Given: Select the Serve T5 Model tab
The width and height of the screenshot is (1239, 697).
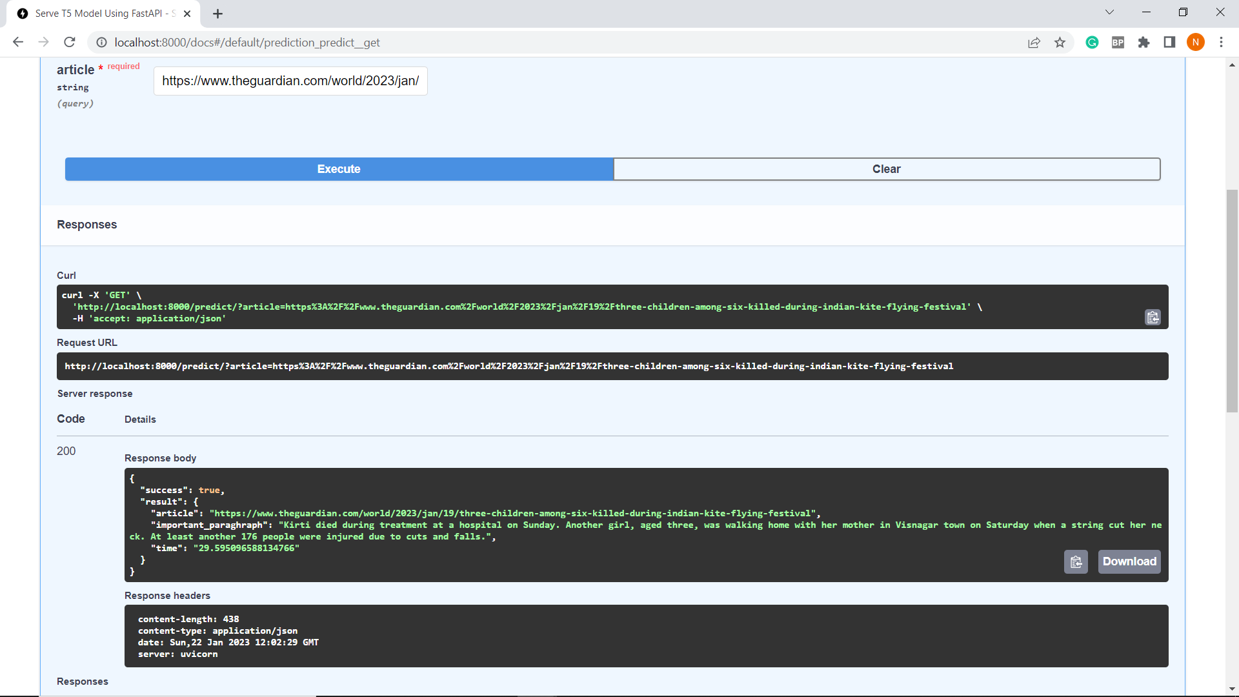Looking at the screenshot, I should point(103,14).
